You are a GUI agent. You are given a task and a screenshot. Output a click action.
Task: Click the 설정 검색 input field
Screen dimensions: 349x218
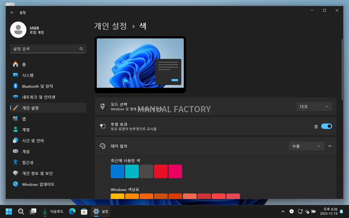click(x=48, y=49)
